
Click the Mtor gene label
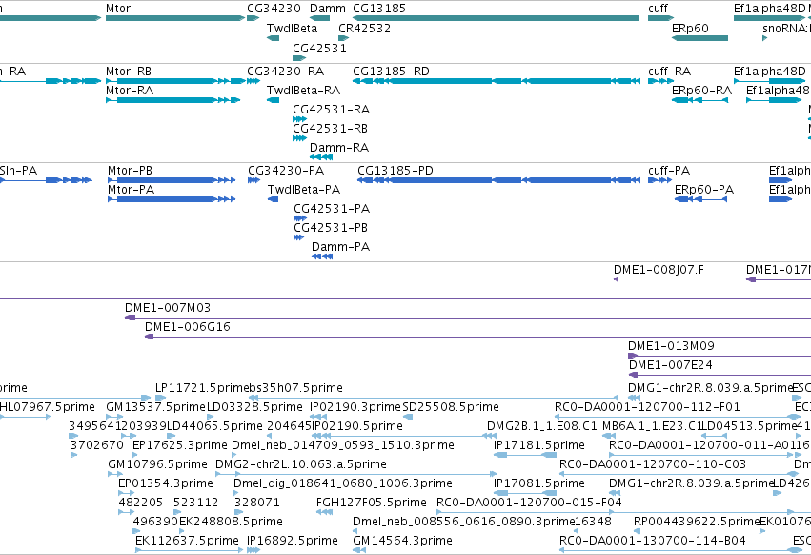tap(118, 9)
